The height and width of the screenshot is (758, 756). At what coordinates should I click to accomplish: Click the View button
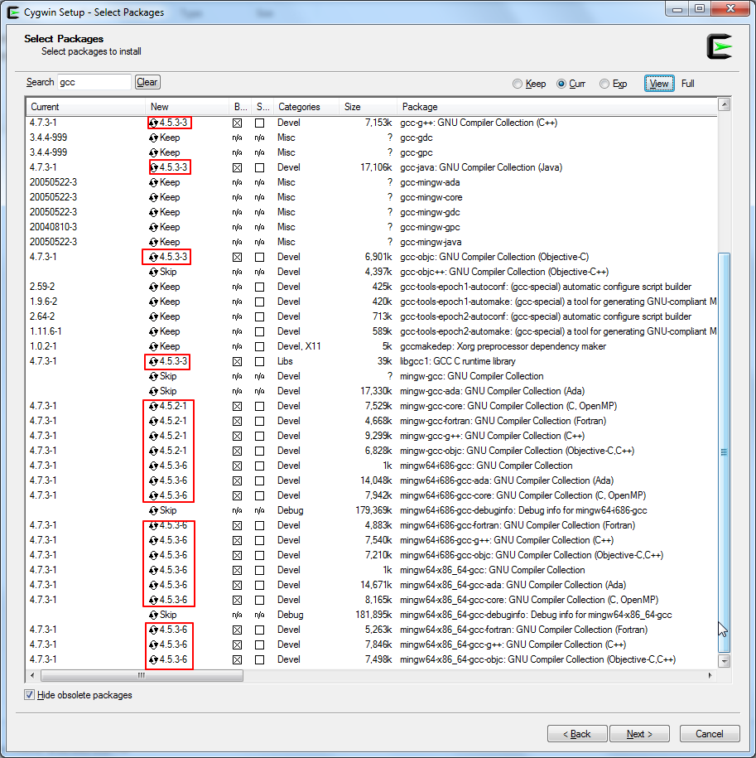[x=659, y=84]
